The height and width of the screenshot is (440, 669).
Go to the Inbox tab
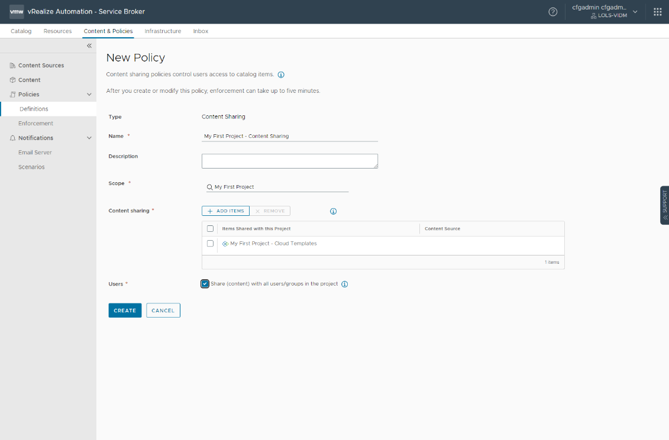201,31
